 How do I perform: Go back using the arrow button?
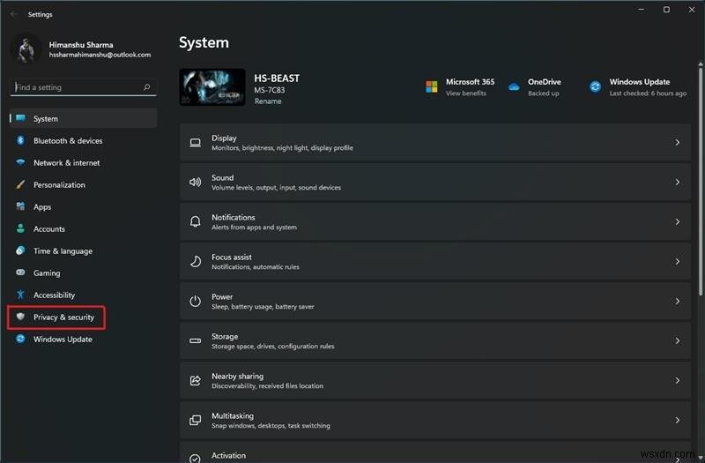pos(13,14)
